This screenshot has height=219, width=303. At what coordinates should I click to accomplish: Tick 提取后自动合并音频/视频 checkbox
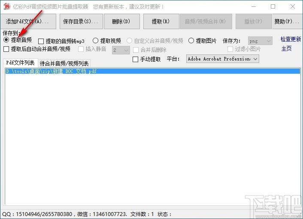6,49
